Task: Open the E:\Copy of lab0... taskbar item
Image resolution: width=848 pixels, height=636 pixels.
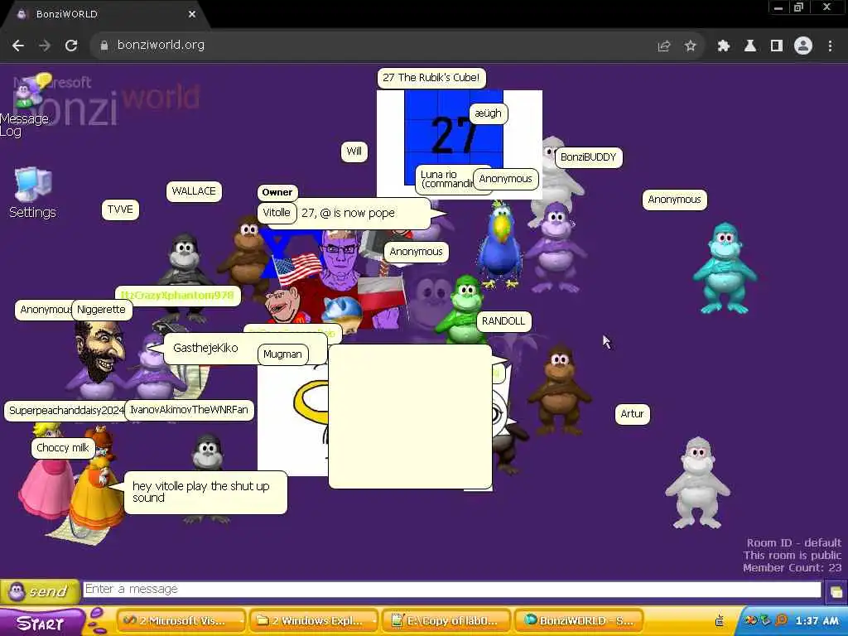Action: [447, 621]
